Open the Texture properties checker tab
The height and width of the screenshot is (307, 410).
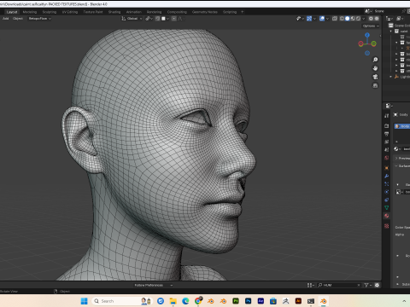click(386, 226)
